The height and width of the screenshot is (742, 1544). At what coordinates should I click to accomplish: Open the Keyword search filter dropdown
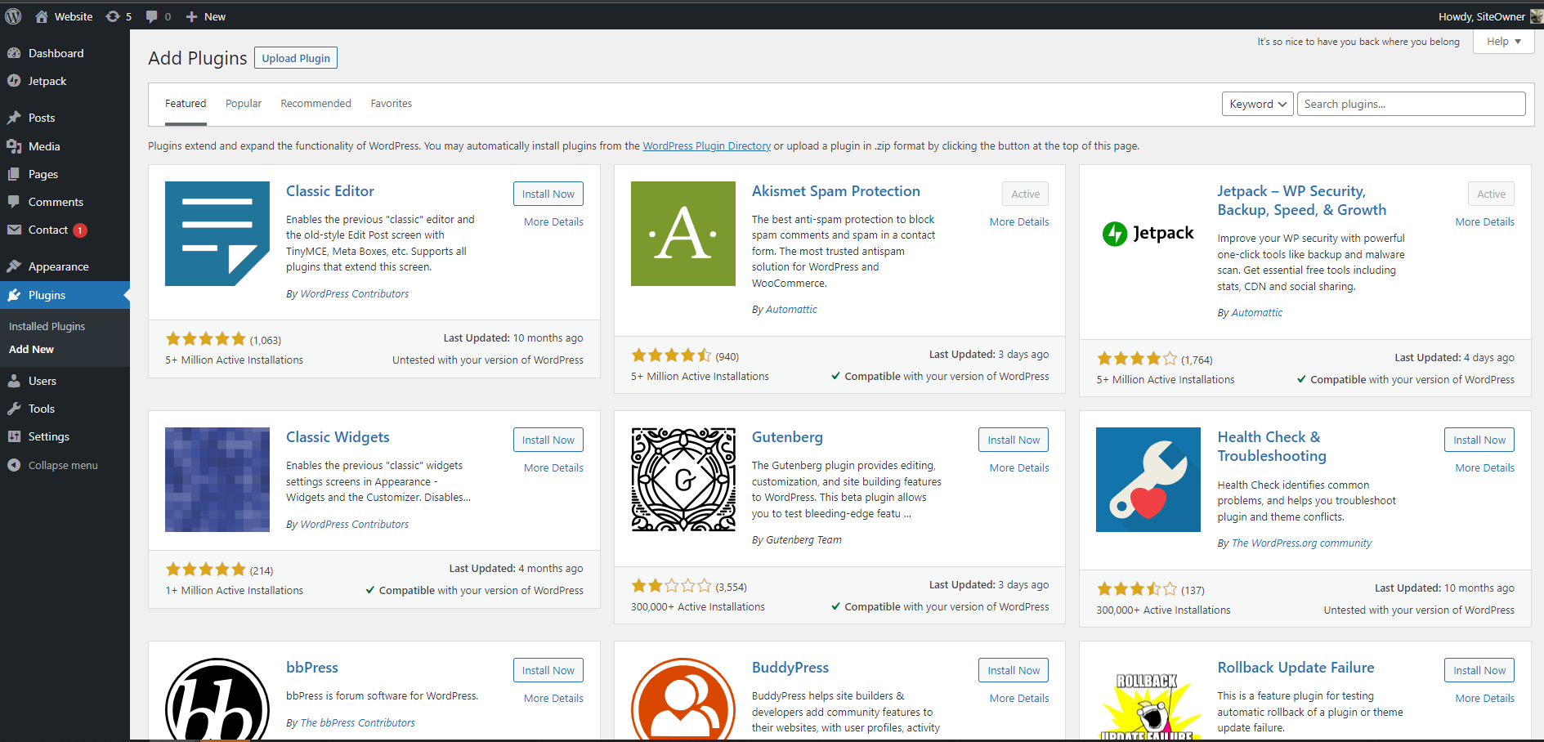coord(1256,104)
